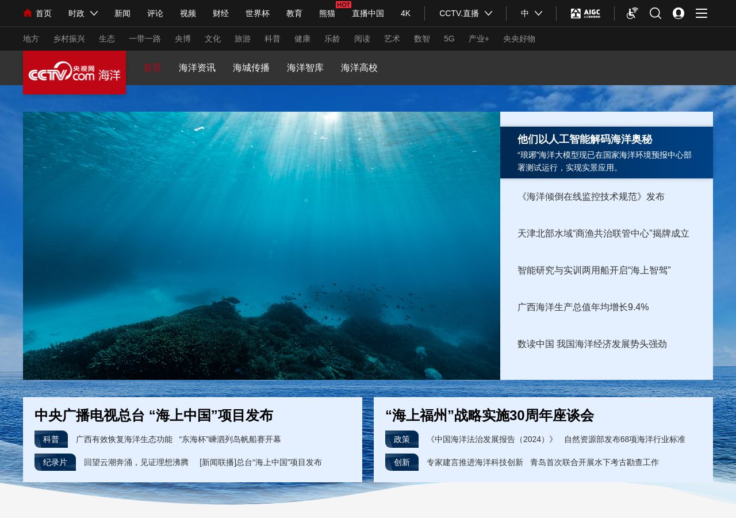Select 数智 in secondary nav

click(x=422, y=39)
